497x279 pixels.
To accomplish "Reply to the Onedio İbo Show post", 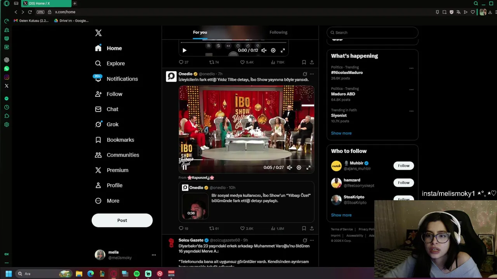I will [x=181, y=229].
